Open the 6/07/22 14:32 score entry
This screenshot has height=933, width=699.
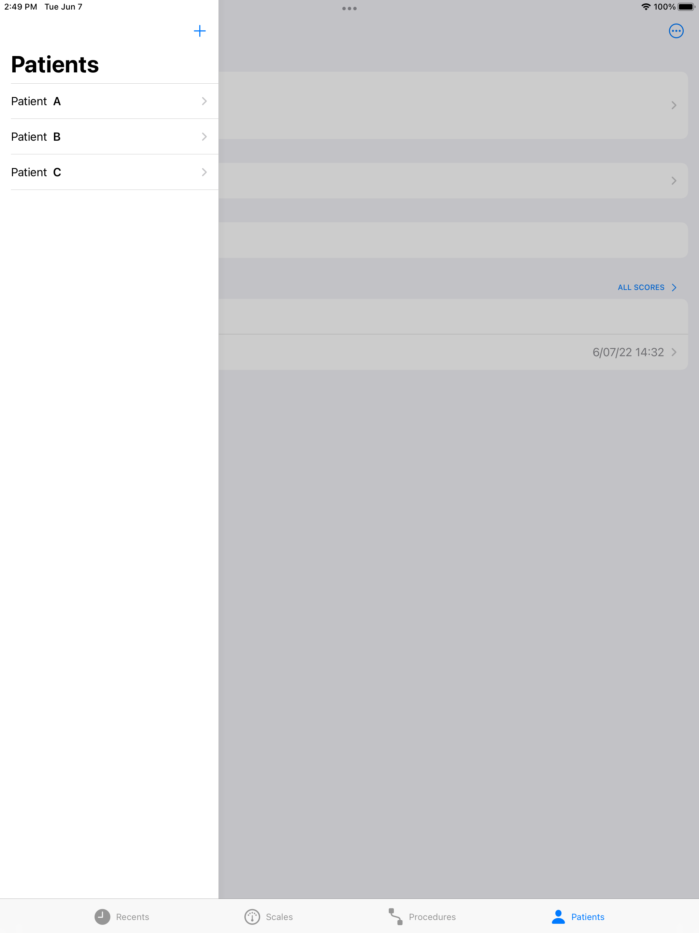click(x=453, y=352)
